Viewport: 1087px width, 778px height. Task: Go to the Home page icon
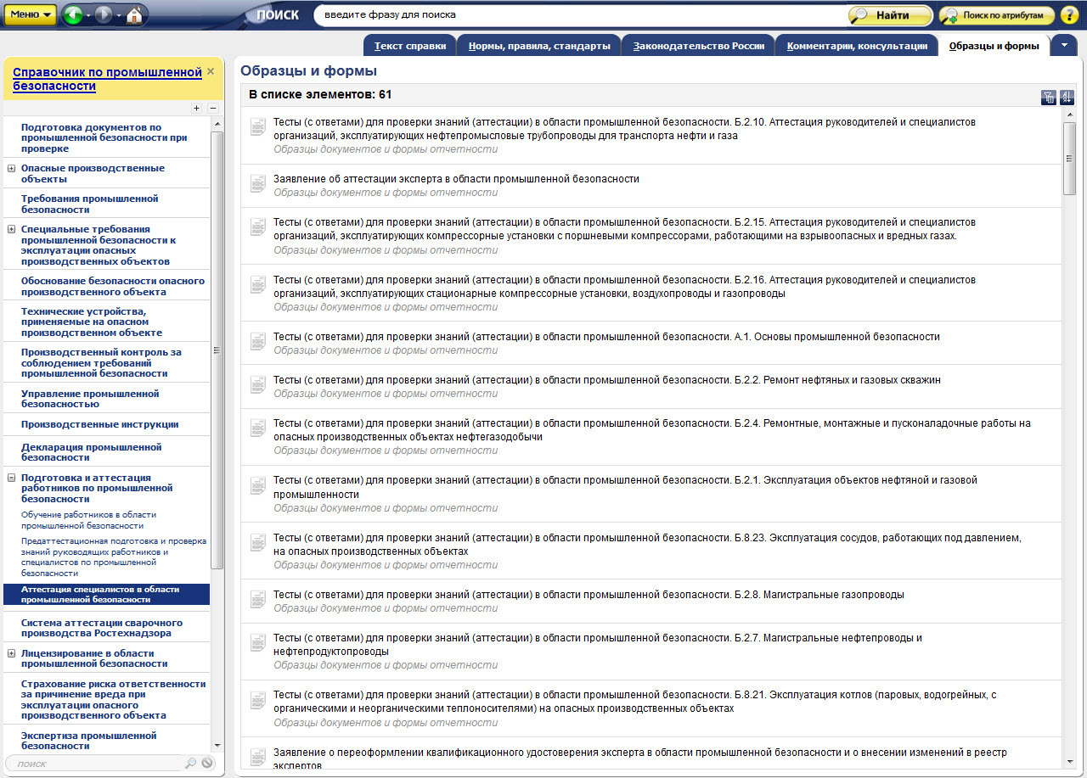pos(134,14)
